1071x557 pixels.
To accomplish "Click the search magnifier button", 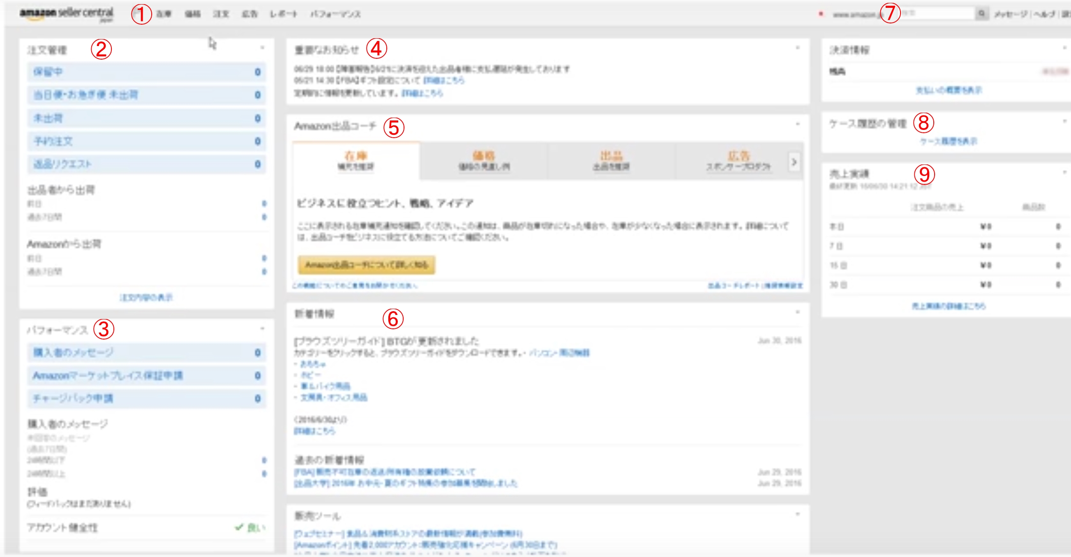I will [x=981, y=14].
